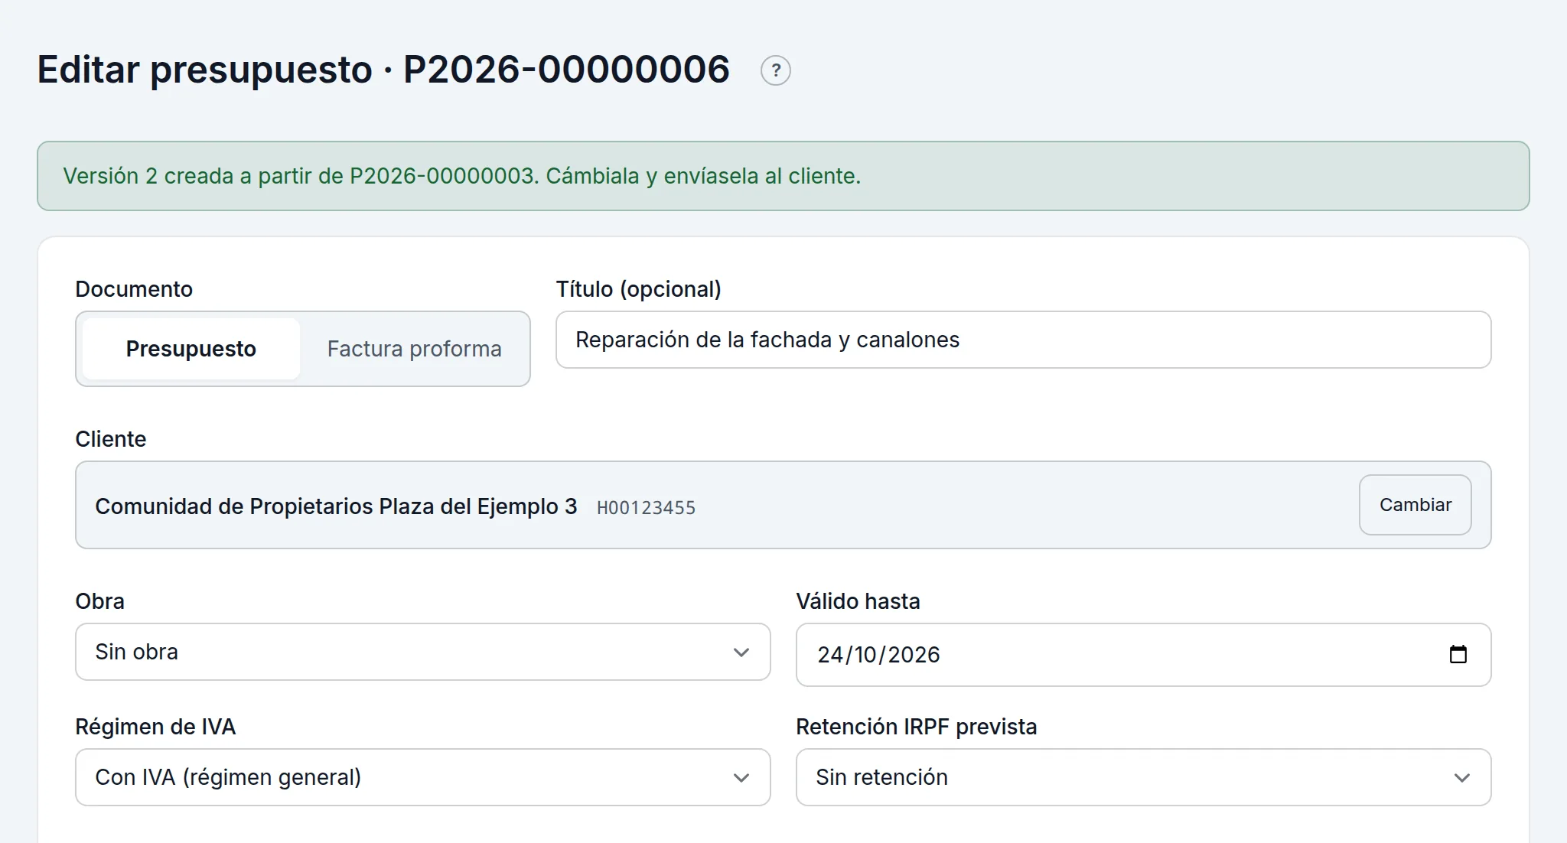Expand the Régimen de IVA dropdown

(423, 777)
